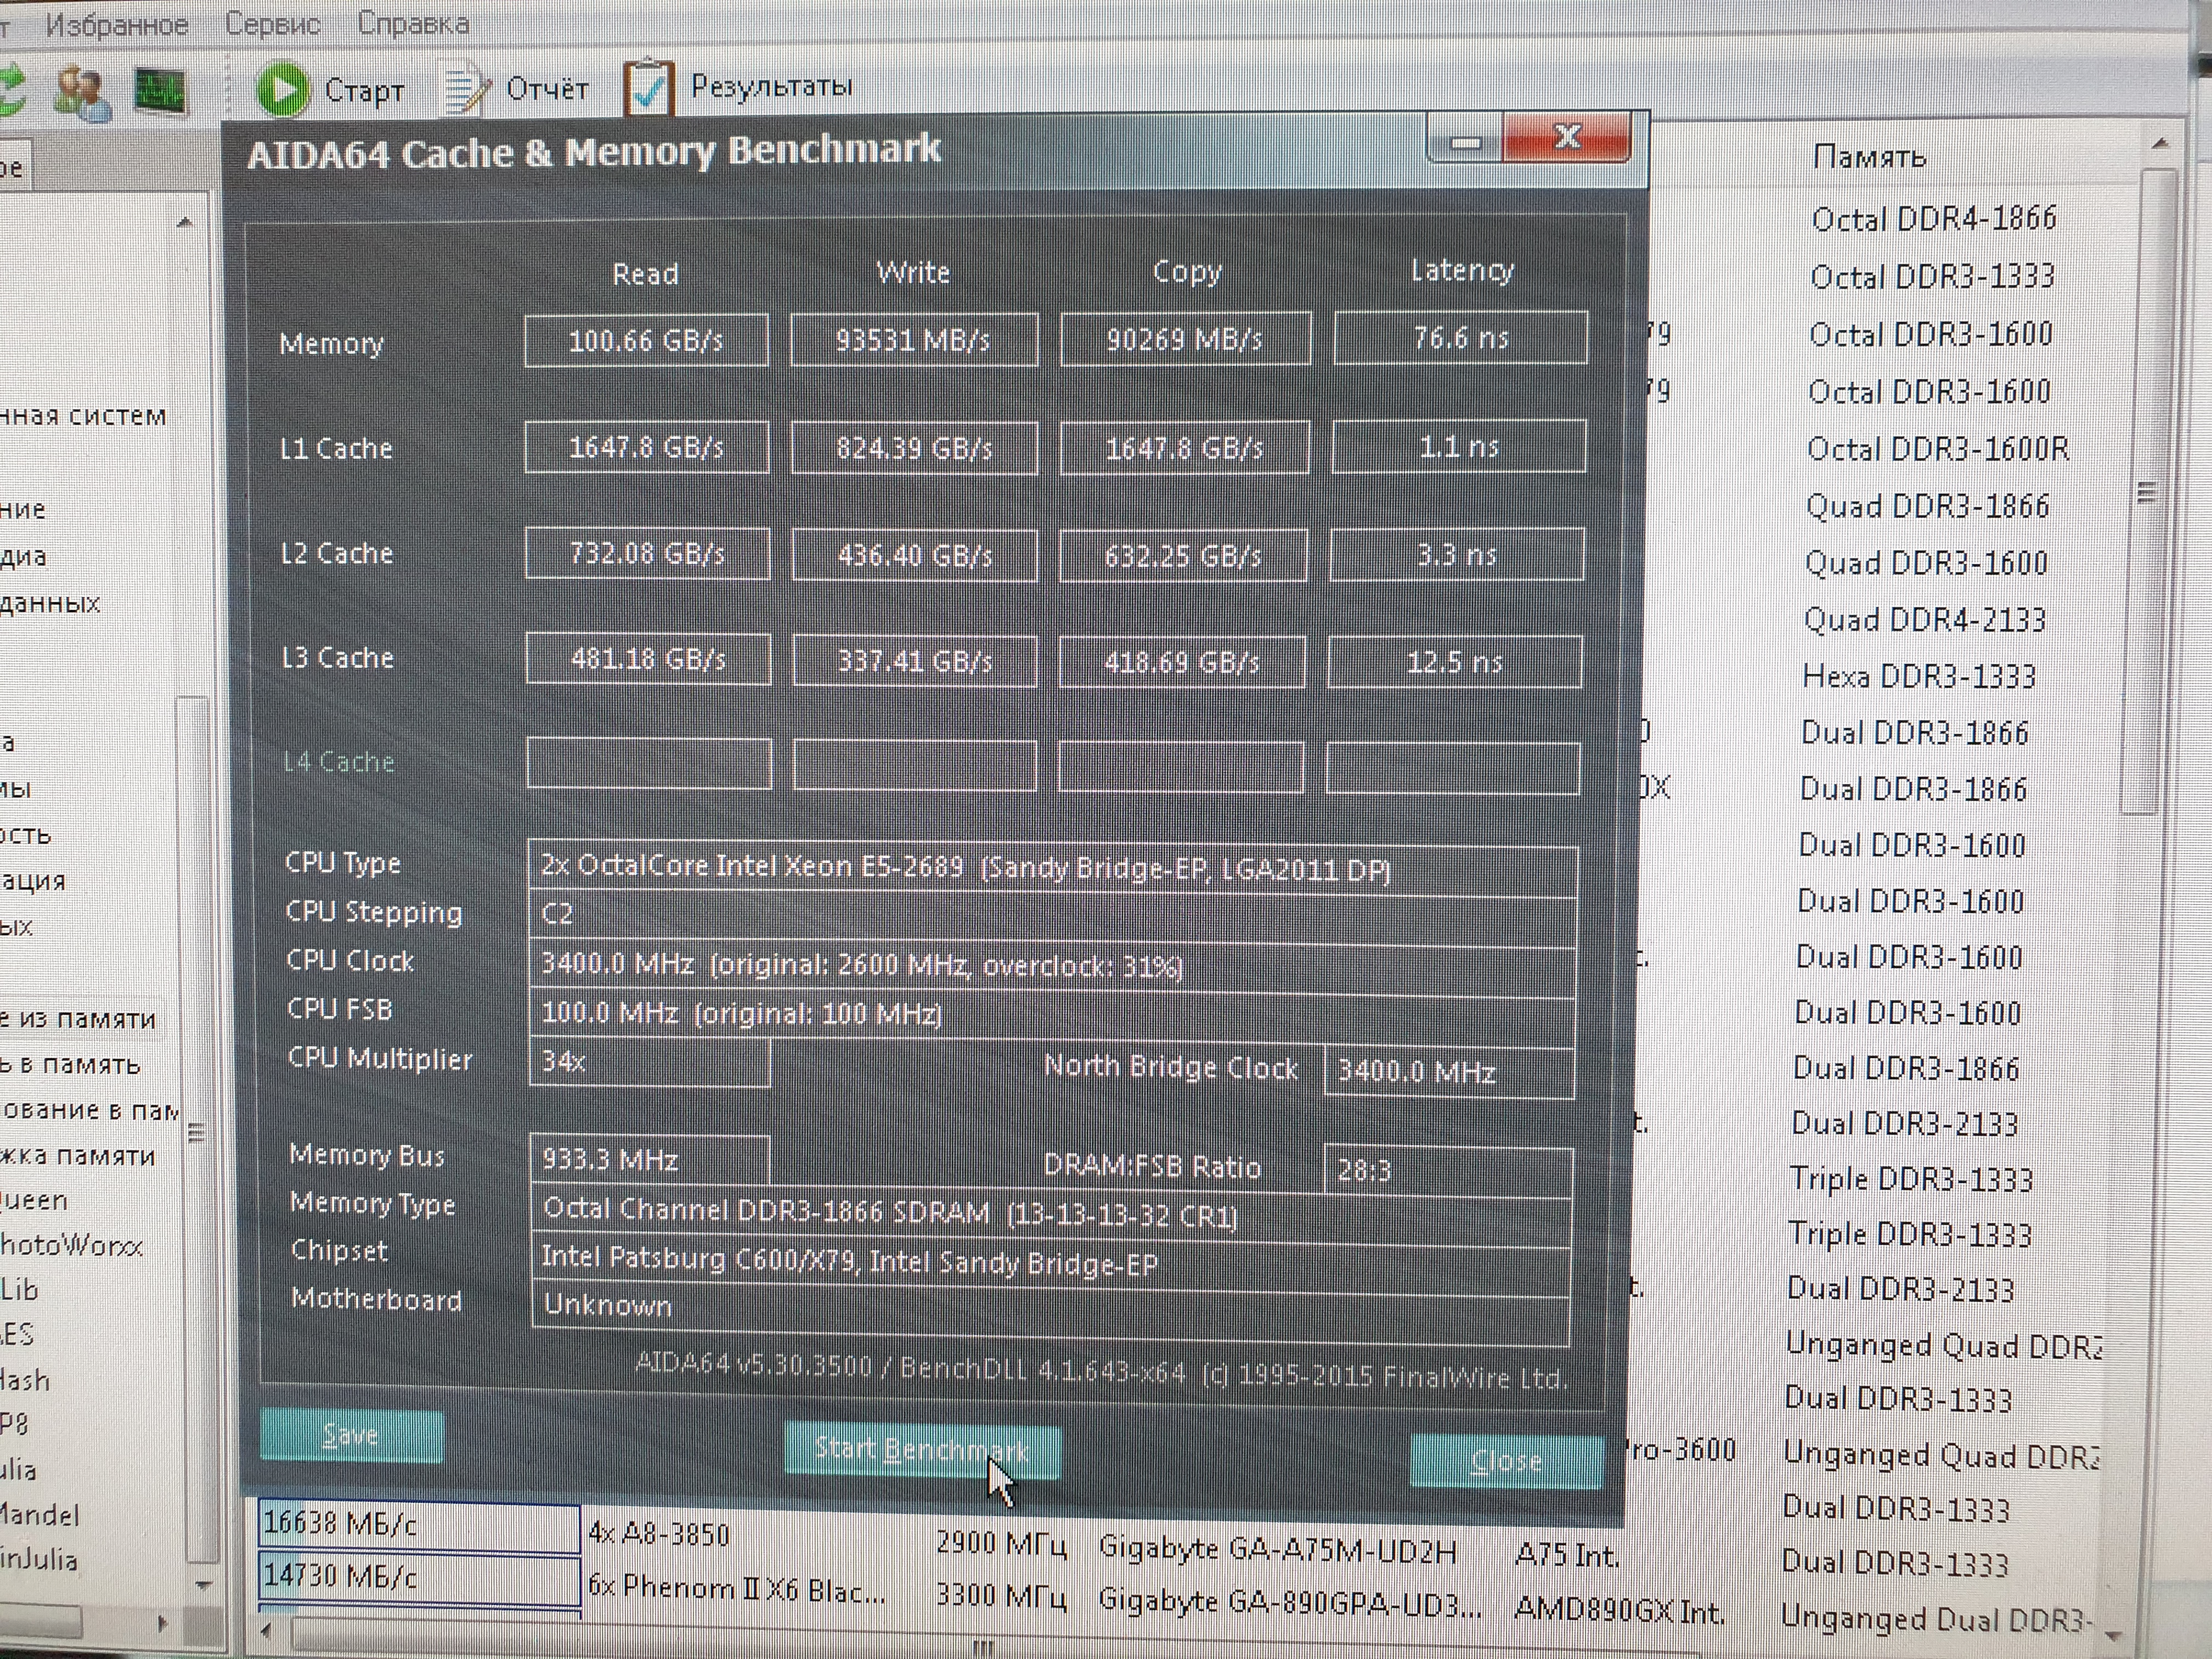Screen dimensions: 2212x1659
Task: Click the Память column header
Action: (1869, 157)
